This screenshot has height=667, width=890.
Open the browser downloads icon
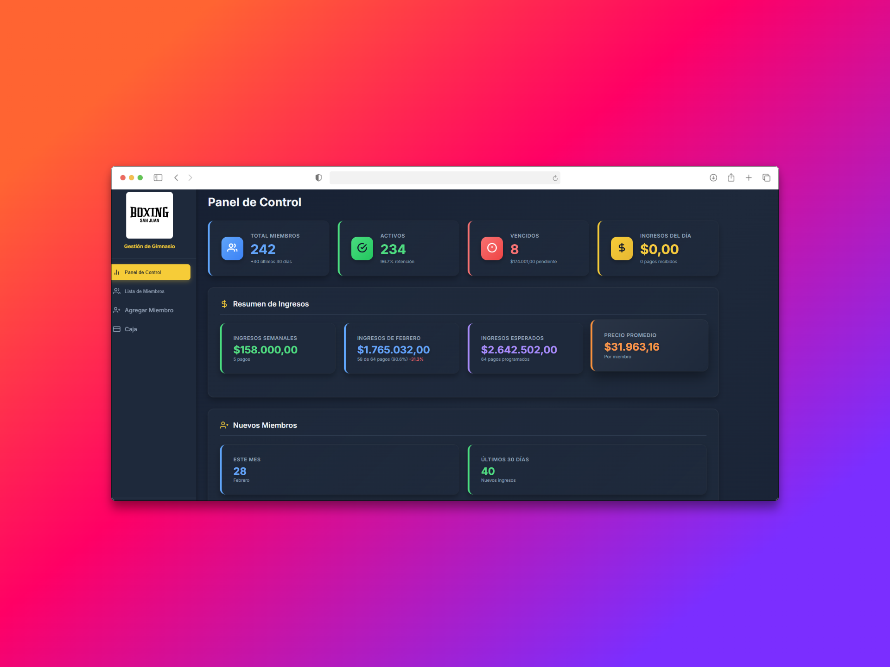713,178
